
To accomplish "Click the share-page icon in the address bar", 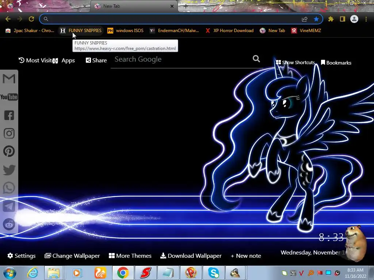I will pos(305,19).
